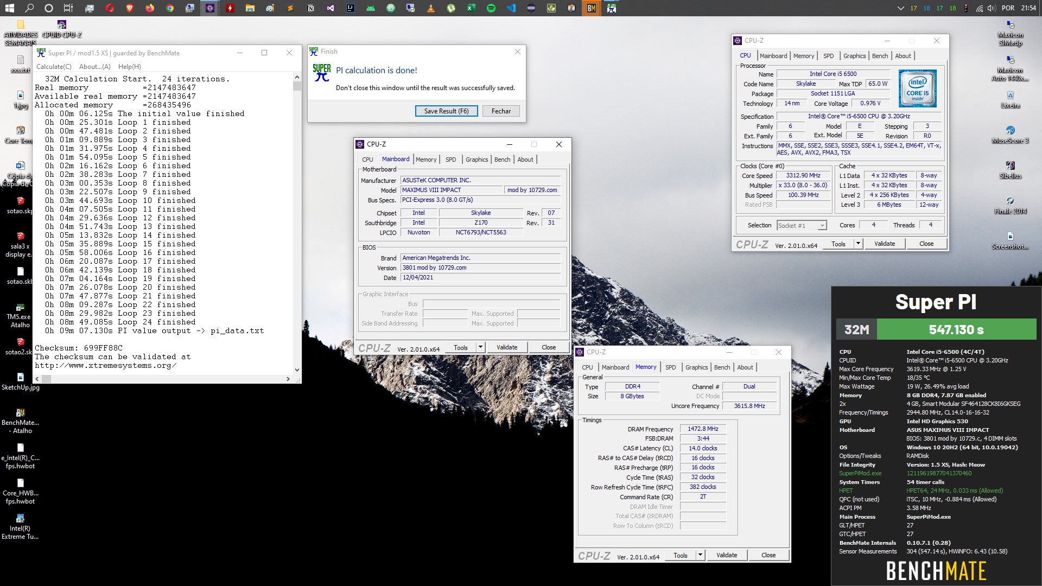Viewport: 1042px width, 586px height.
Task: Click POR language indicator in tray
Action: click(1008, 8)
